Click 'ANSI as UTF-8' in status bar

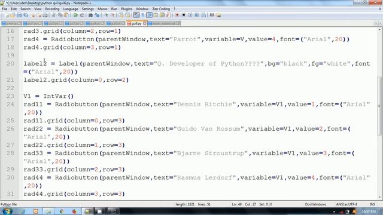tap(346, 204)
